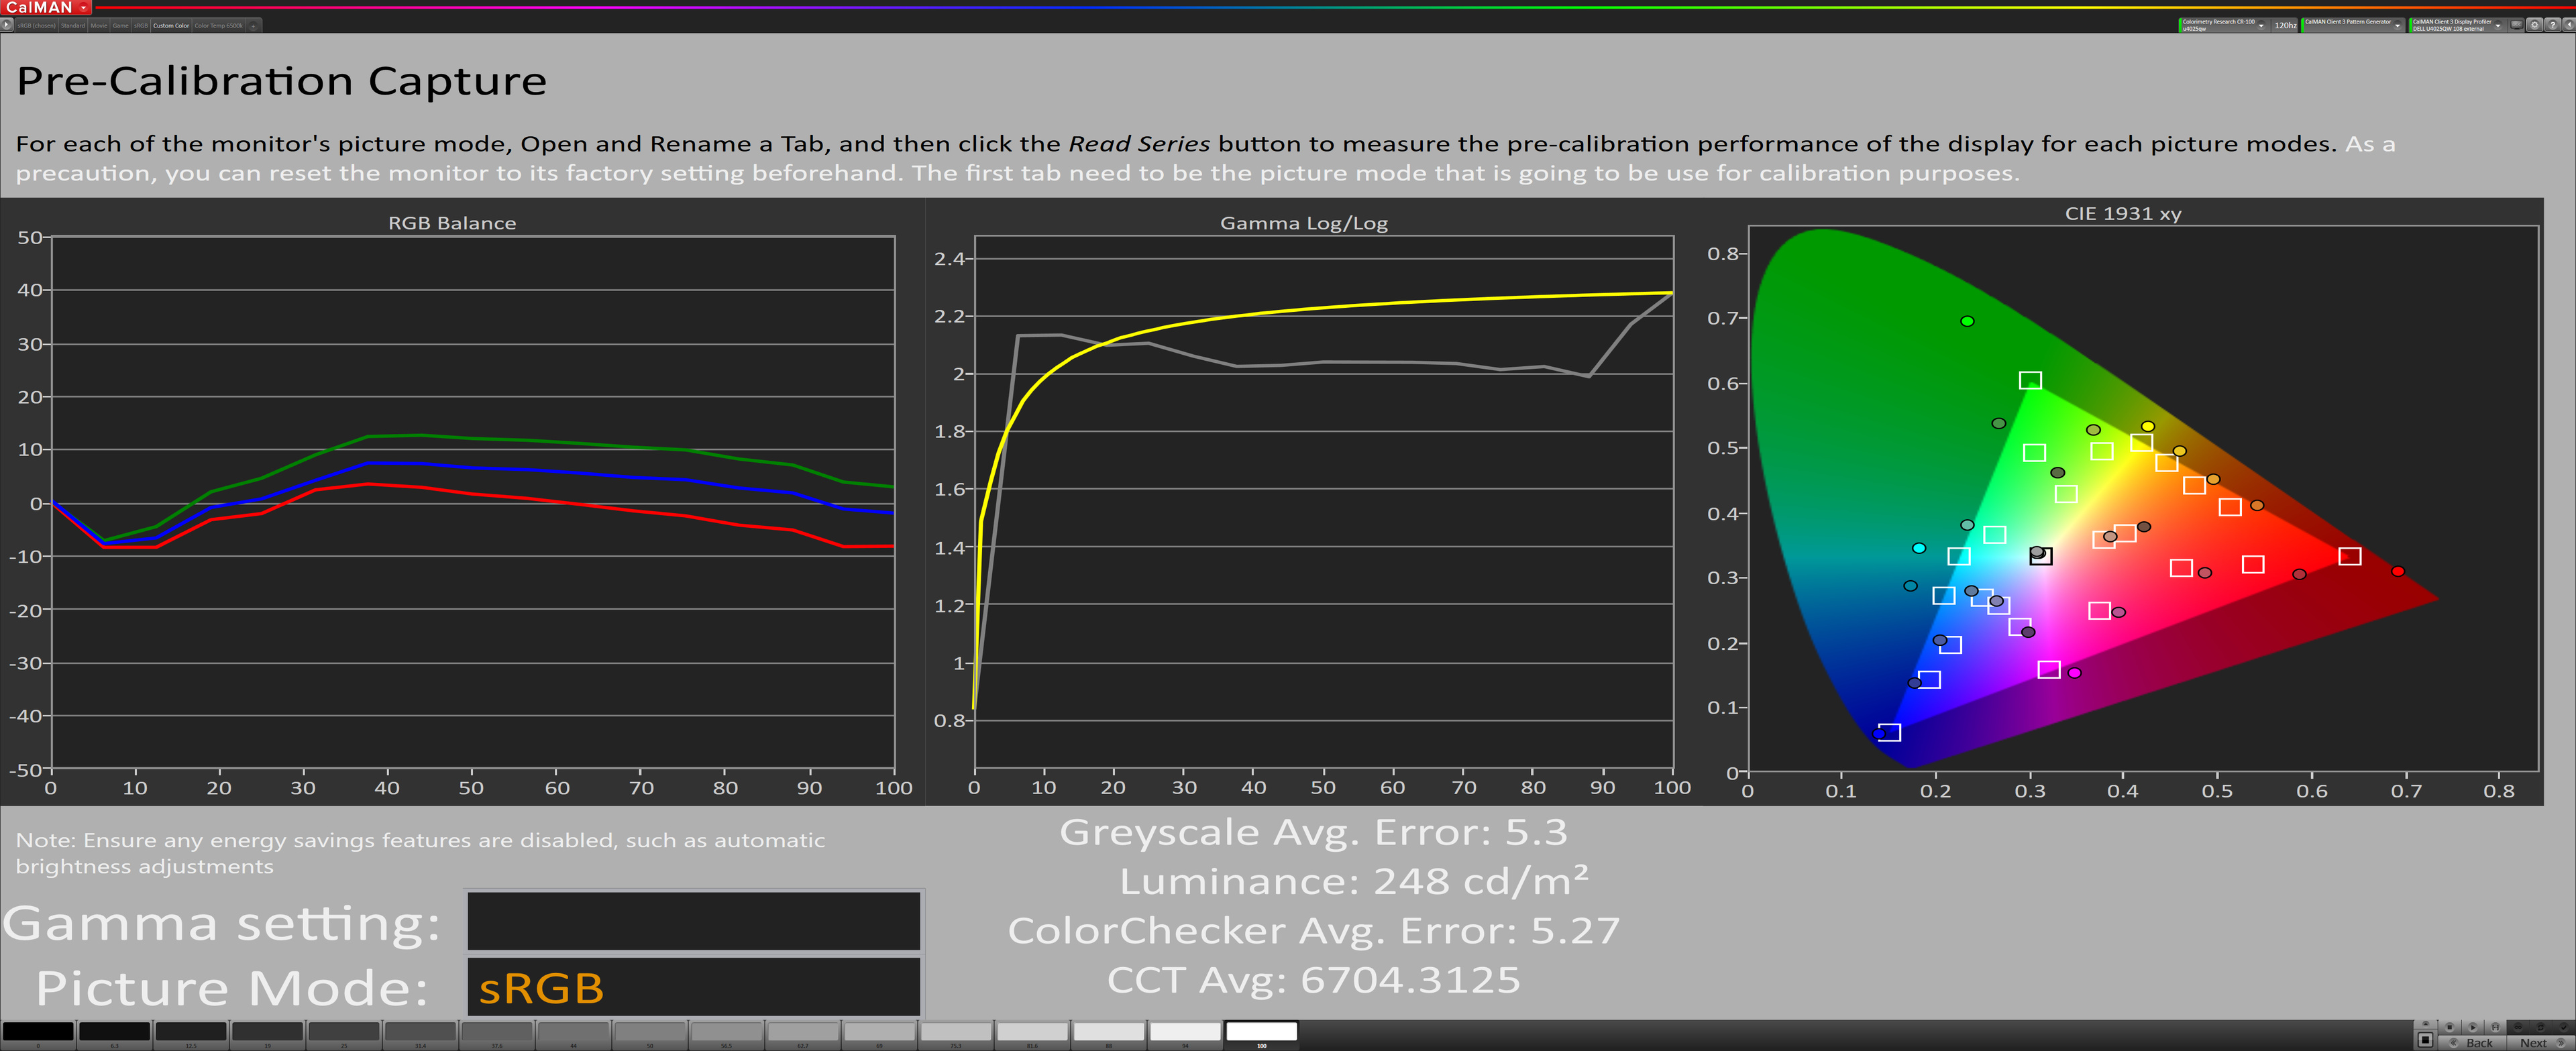The height and width of the screenshot is (1051, 2576).
Task: Open the CalMAN Client 3 Pattern Generator dropdown
Action: pyautogui.click(x=2397, y=26)
